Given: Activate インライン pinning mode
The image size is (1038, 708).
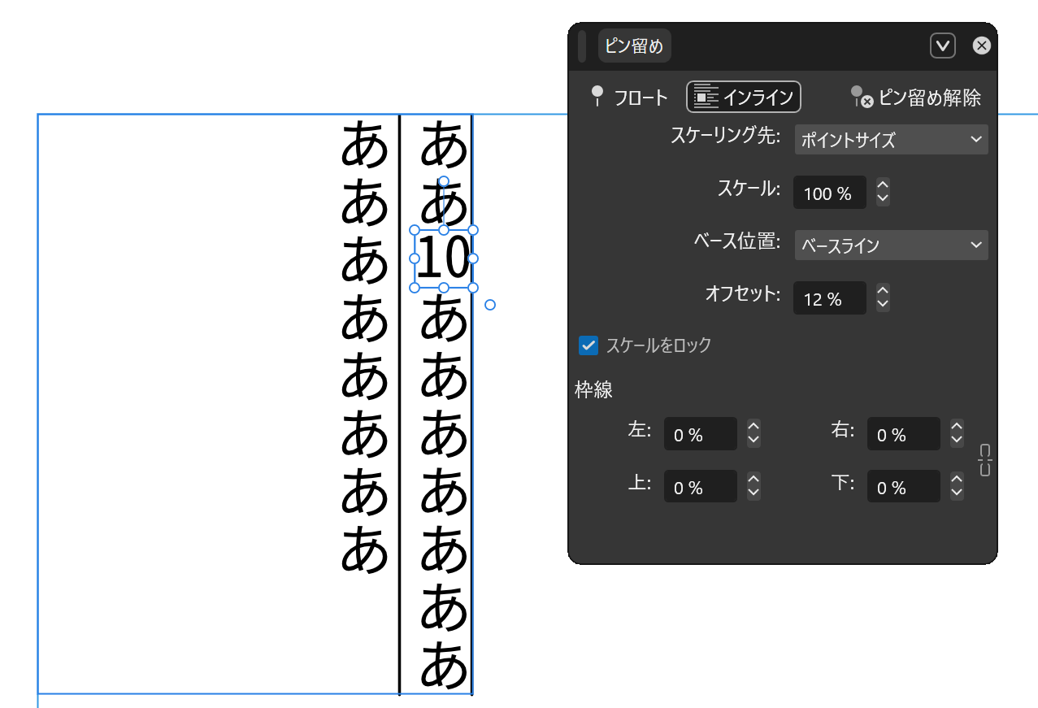Looking at the screenshot, I should point(743,96).
